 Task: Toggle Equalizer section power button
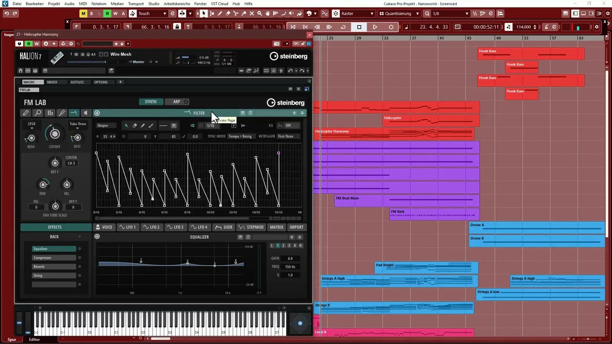click(97, 236)
